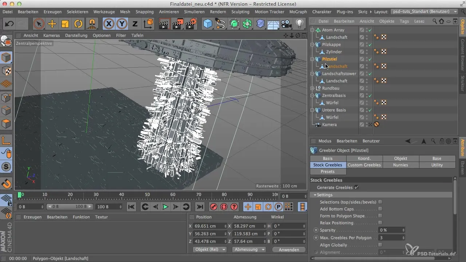The height and width of the screenshot is (262, 466).
Task: Go to end of animation
Action: point(200,207)
